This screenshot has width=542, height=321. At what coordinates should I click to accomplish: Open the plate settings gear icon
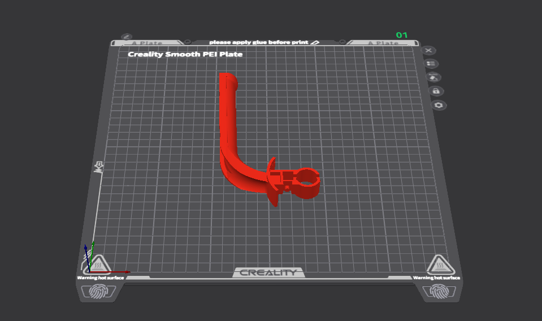coord(439,105)
